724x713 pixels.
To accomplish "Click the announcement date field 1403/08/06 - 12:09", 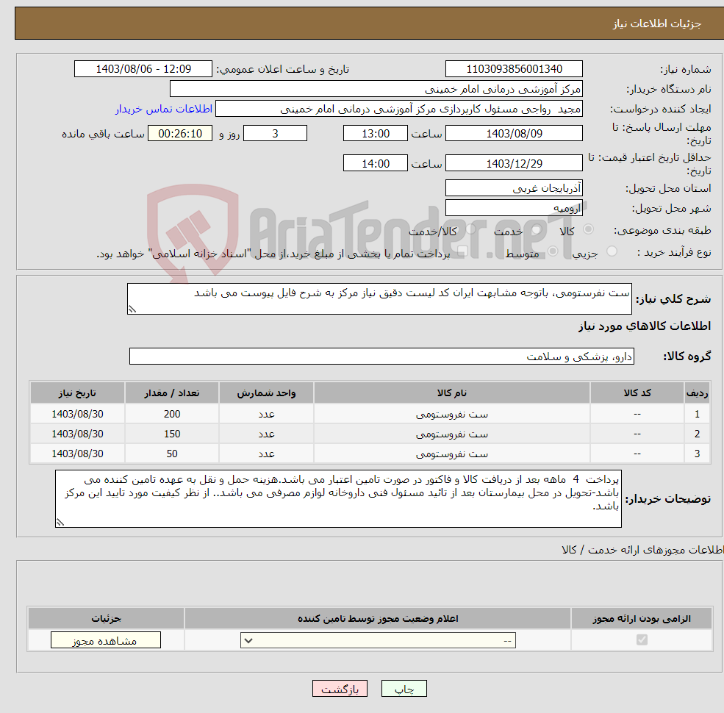I will click(143, 69).
